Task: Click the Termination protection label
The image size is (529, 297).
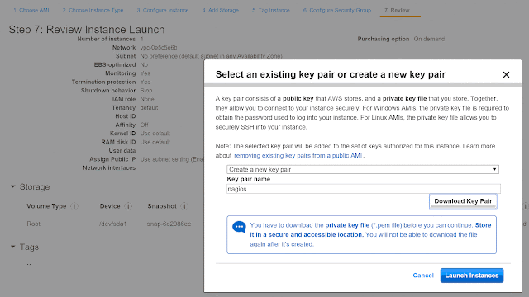Action: point(103,82)
